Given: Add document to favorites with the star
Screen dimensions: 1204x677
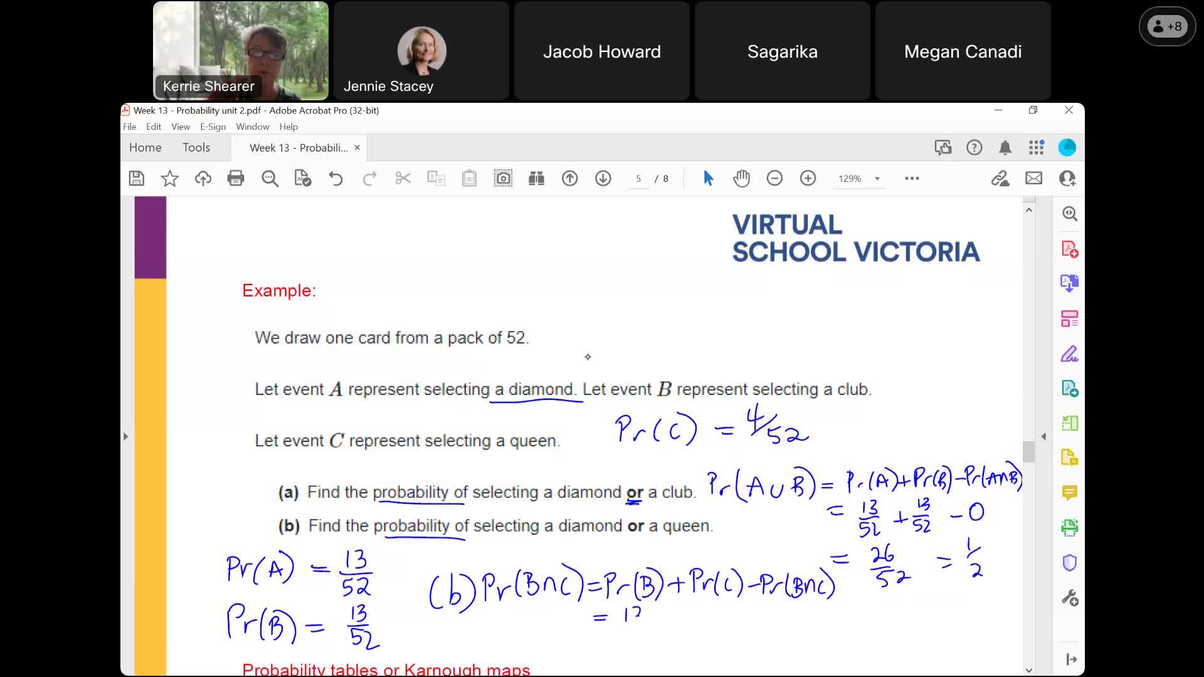Looking at the screenshot, I should 169,178.
